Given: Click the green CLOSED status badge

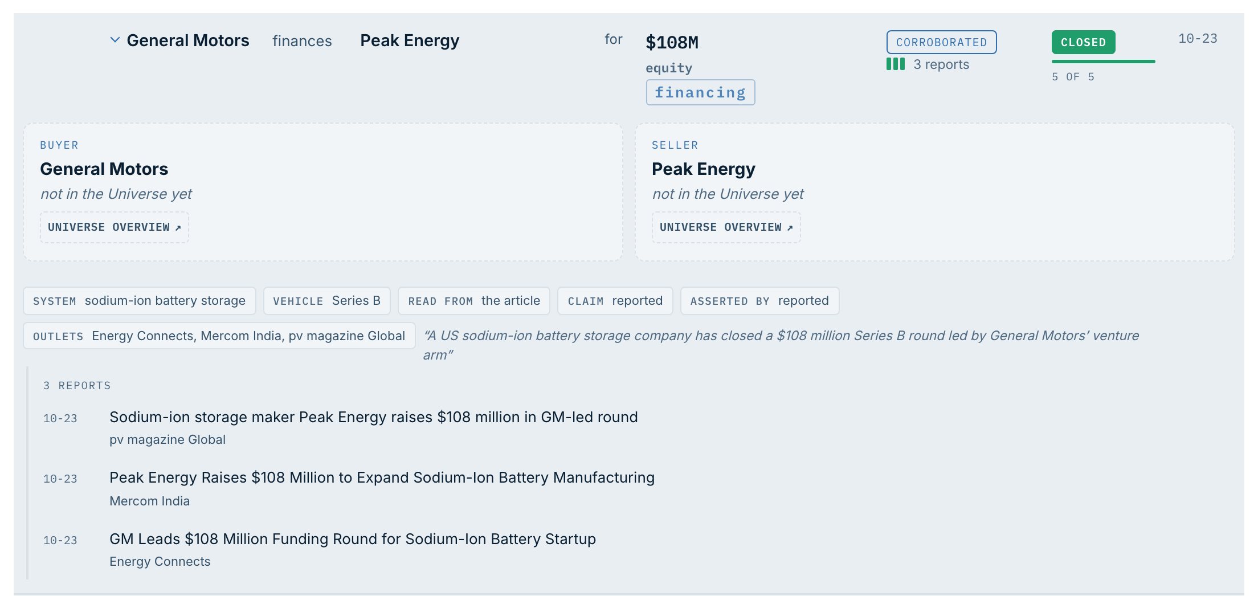Looking at the screenshot, I should coord(1083,42).
